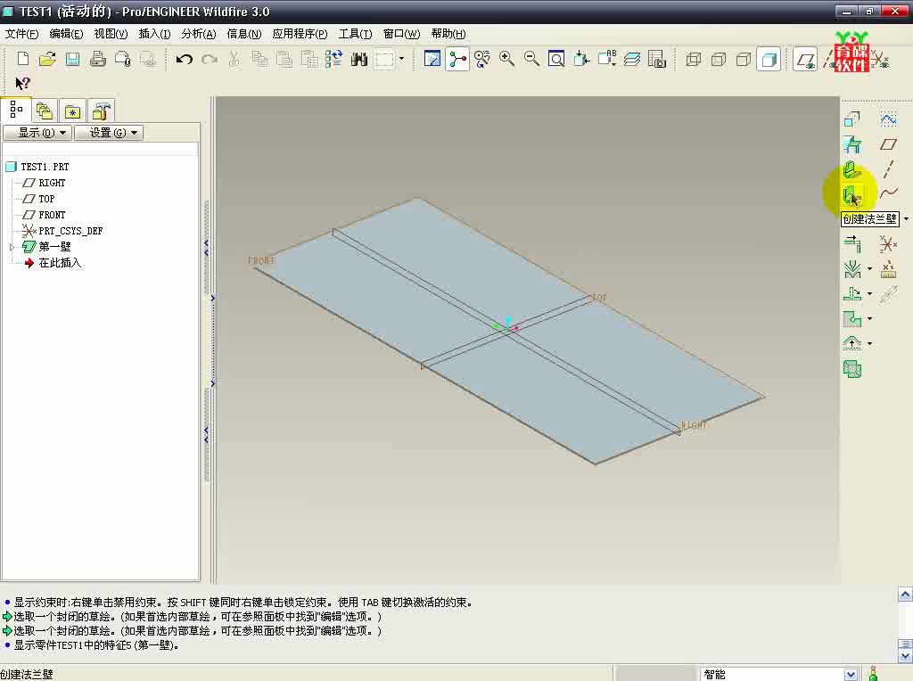
Task: Open the 设置(G) dropdown in model tree
Action: [x=109, y=133]
